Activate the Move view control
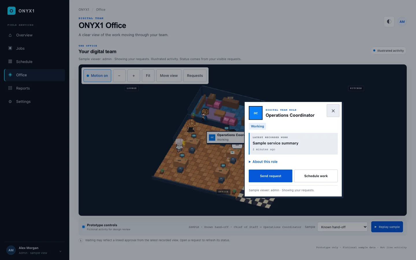This screenshot has height=260, width=416. click(x=169, y=76)
